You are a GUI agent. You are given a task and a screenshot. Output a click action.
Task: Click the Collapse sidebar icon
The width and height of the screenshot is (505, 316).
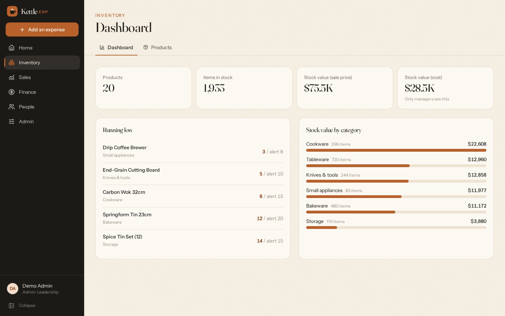tap(12, 306)
